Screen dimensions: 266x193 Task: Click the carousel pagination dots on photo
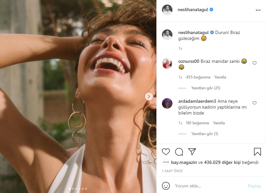[78, 189]
